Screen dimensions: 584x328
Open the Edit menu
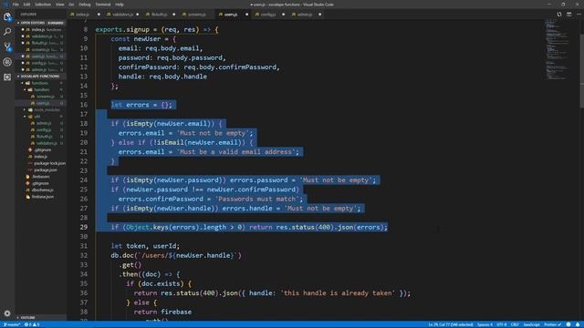[26, 5]
